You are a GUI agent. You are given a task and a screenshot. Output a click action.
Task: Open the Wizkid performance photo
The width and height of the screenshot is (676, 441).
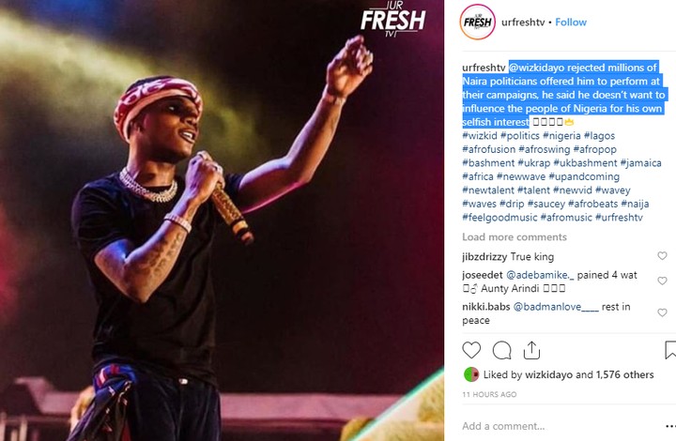click(222, 220)
